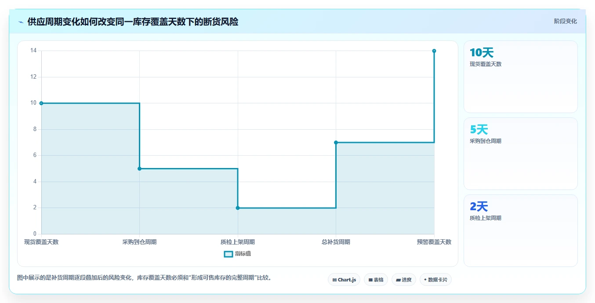Click the y-axis label 8
The height and width of the screenshot is (303, 595).
point(35,129)
